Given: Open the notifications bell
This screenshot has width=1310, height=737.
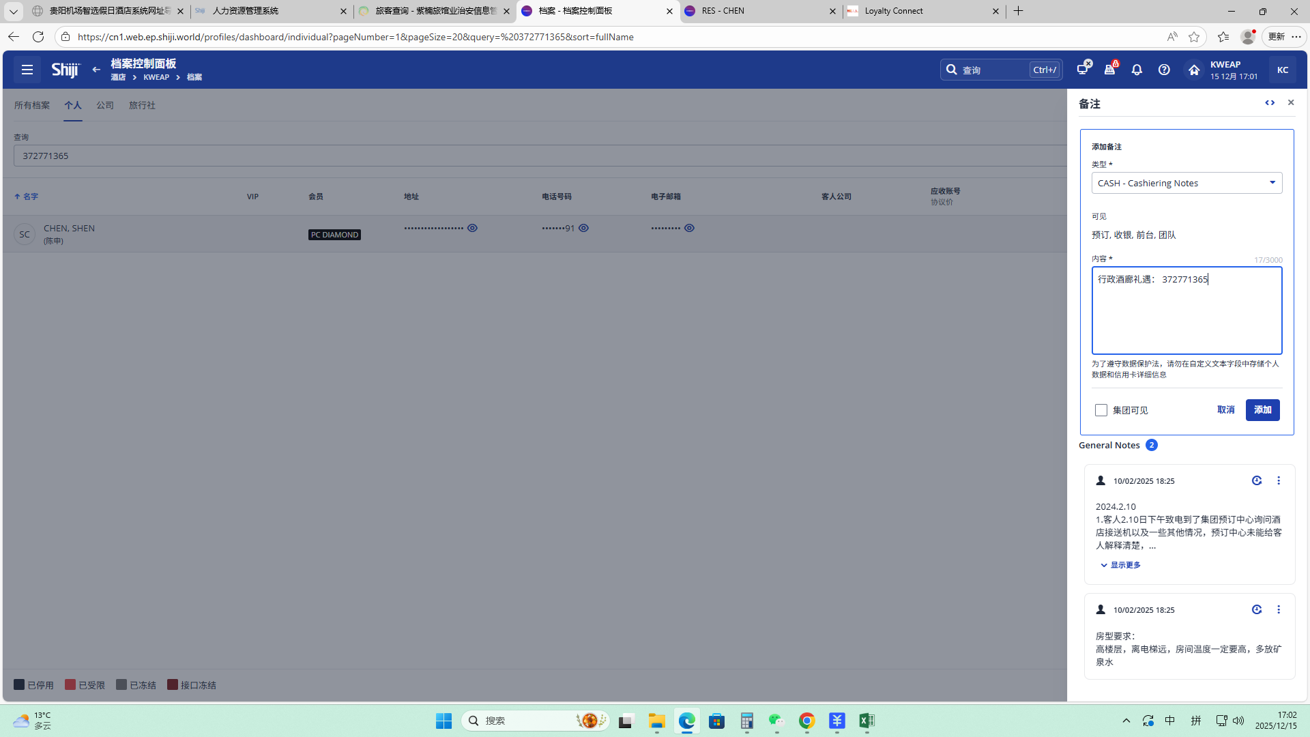Looking at the screenshot, I should tap(1137, 70).
